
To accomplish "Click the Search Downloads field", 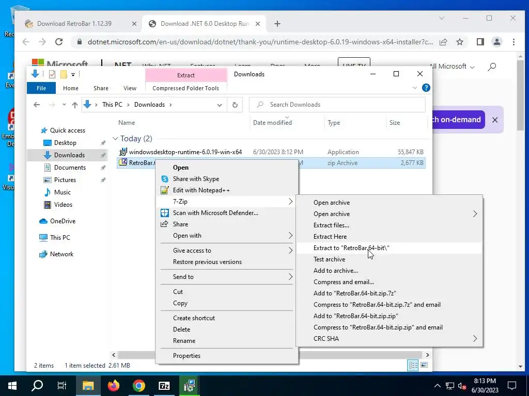I will (337, 105).
